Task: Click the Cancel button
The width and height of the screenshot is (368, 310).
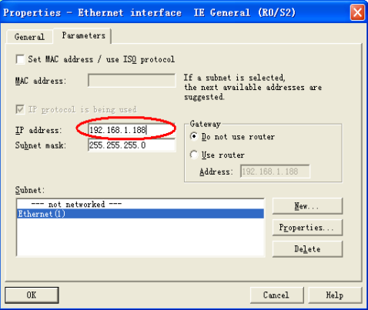Action: [276, 295]
